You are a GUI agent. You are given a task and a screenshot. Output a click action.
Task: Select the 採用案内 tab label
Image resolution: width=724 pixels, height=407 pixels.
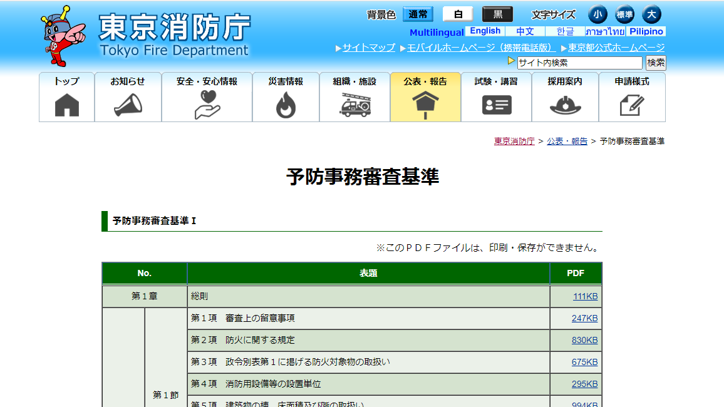point(565,81)
